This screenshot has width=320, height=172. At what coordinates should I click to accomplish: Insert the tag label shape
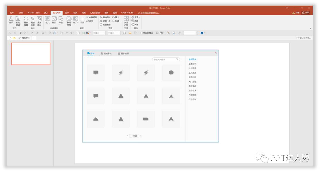146,119
